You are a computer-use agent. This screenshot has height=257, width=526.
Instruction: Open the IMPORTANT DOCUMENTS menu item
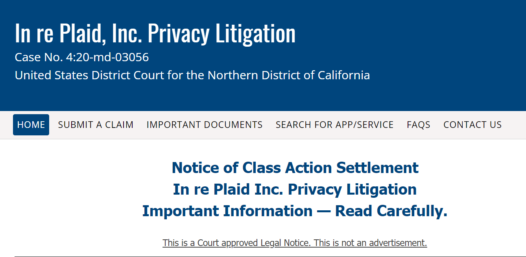pos(205,125)
